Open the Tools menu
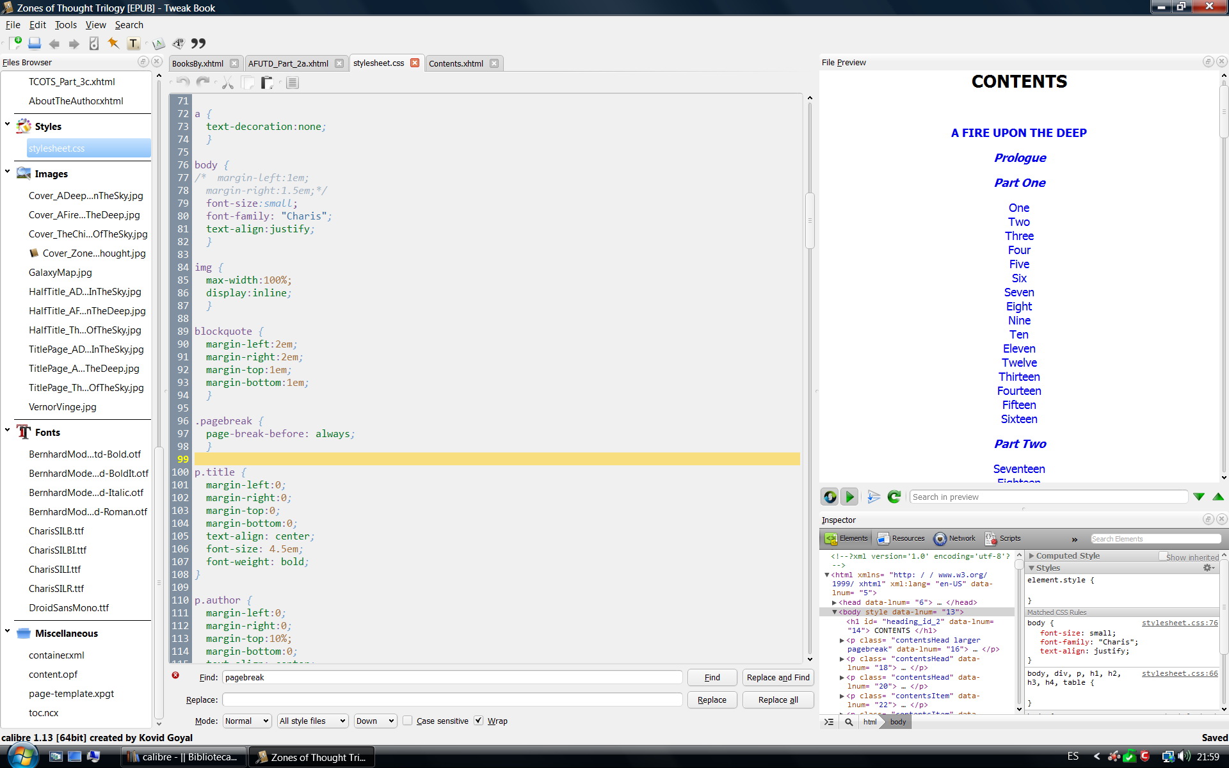The width and height of the screenshot is (1229, 768). [65, 25]
